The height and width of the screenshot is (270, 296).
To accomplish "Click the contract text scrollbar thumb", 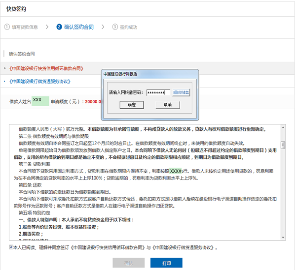I will tap(283, 145).
